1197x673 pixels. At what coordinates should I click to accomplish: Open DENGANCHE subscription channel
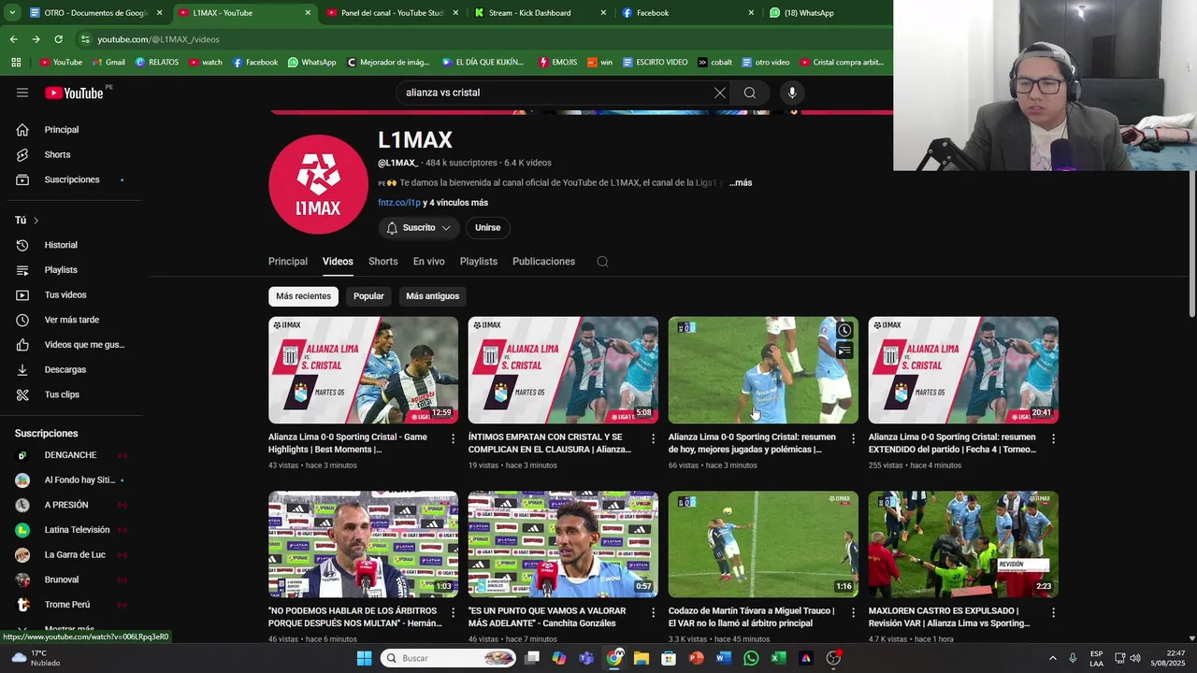[x=72, y=455]
